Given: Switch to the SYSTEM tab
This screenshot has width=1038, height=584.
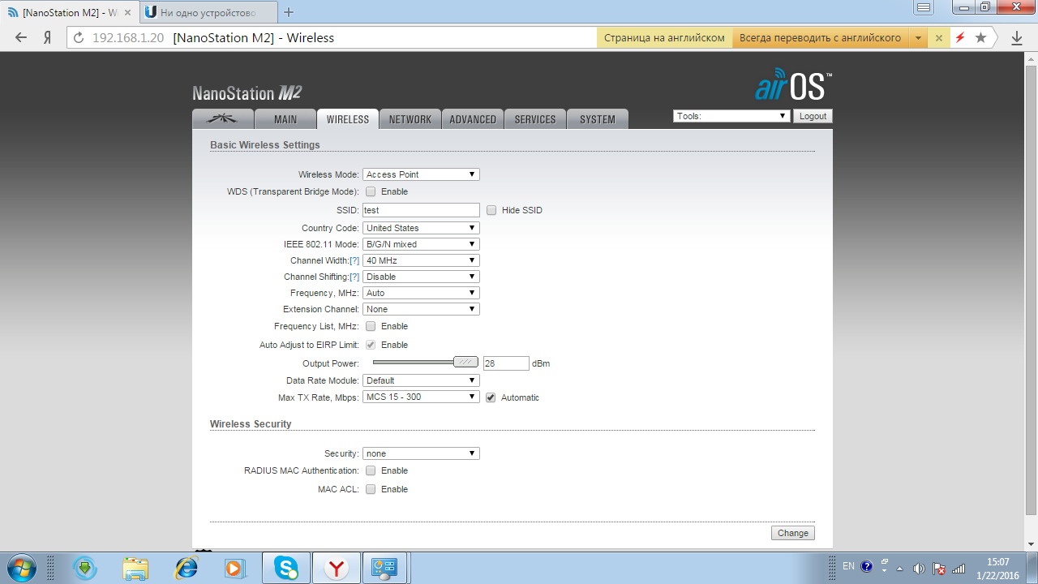Looking at the screenshot, I should click(598, 119).
